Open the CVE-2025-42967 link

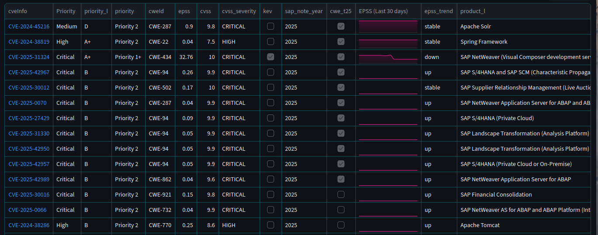29,73
